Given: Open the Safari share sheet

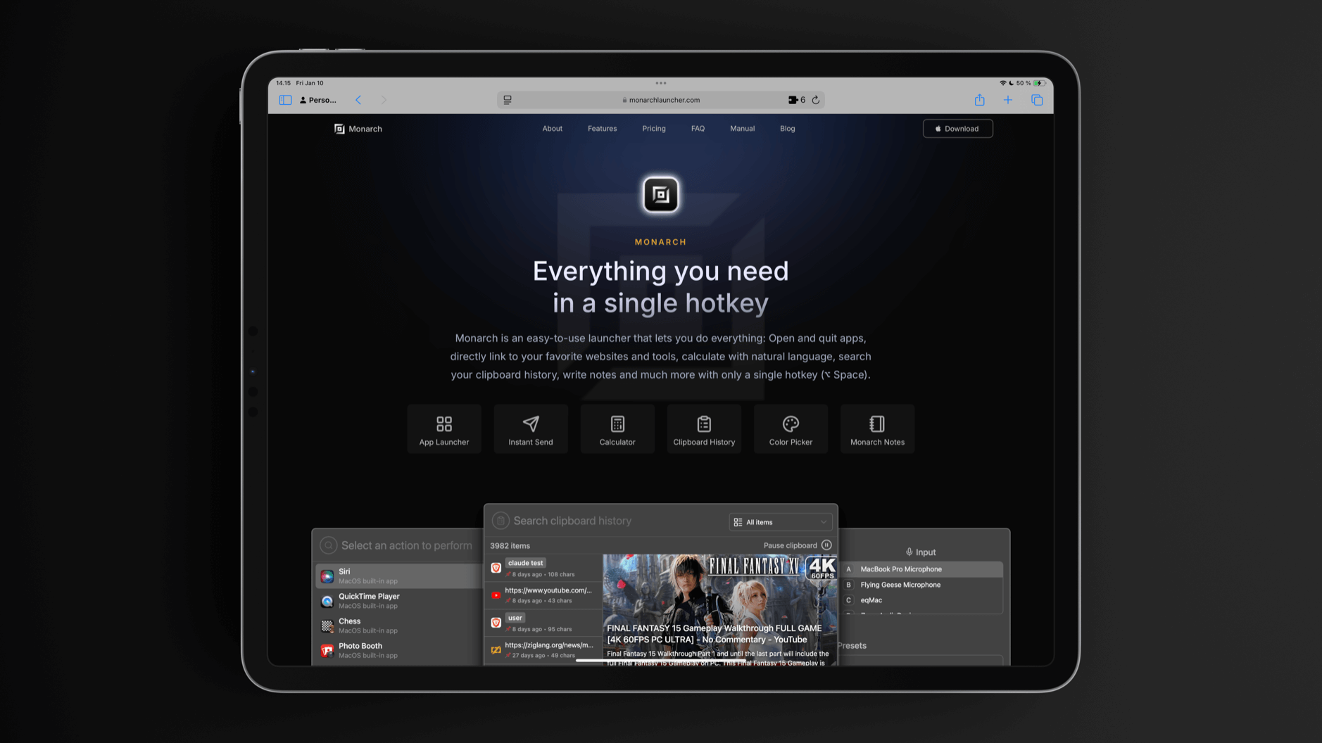Looking at the screenshot, I should [x=979, y=100].
